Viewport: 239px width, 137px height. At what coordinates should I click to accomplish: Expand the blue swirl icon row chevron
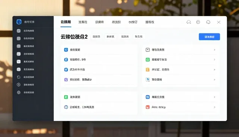coord(214,80)
